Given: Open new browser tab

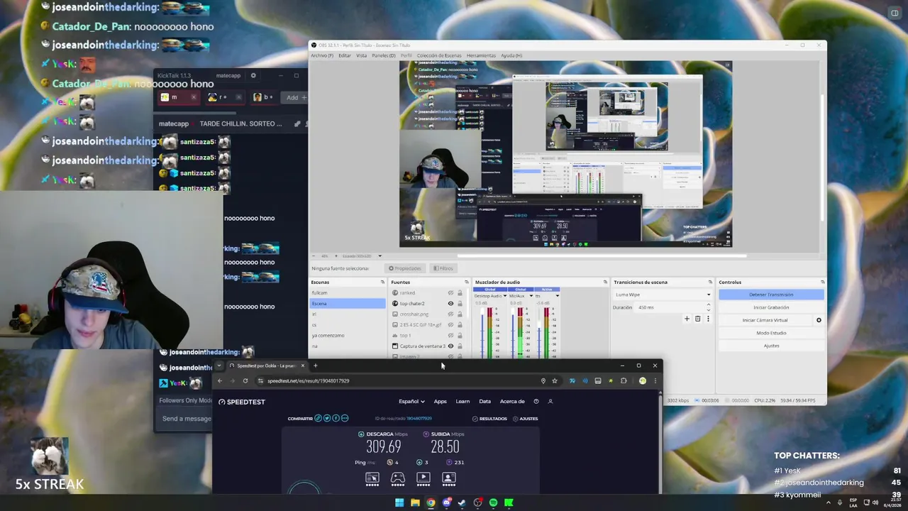Looking at the screenshot, I should click(x=315, y=366).
